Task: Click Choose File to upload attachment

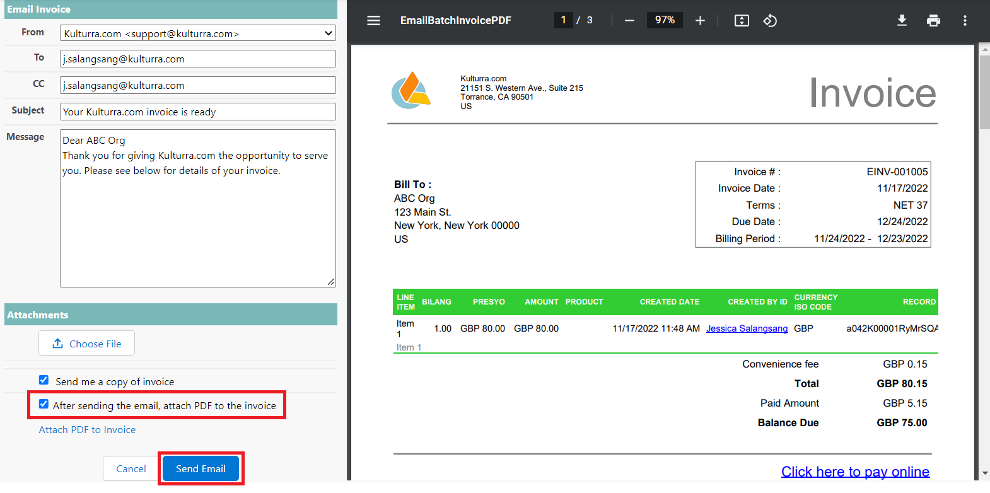Action: point(86,344)
